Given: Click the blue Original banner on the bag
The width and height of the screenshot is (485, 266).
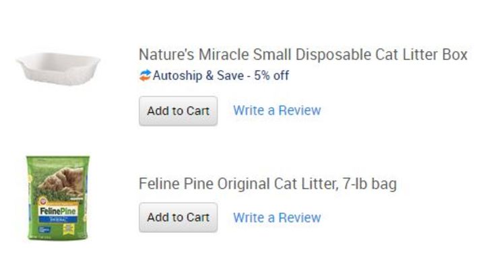Looking at the screenshot, I should click(x=58, y=220).
